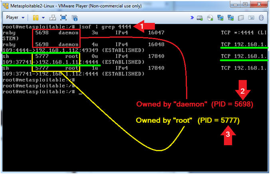Click the grayed-out display device icon
Screen dimensions: 270x174
tap(251, 18)
